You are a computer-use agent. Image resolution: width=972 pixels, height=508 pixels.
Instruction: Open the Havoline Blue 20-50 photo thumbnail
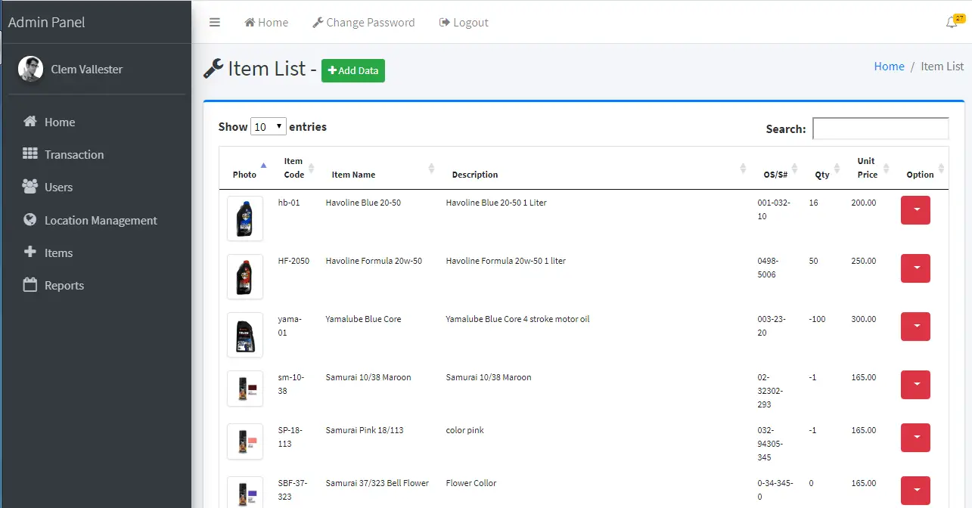pyautogui.click(x=245, y=218)
